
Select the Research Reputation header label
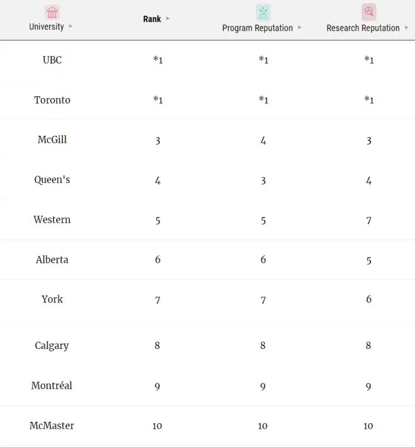click(x=363, y=28)
